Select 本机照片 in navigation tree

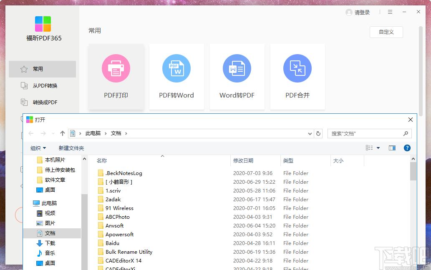click(55, 160)
